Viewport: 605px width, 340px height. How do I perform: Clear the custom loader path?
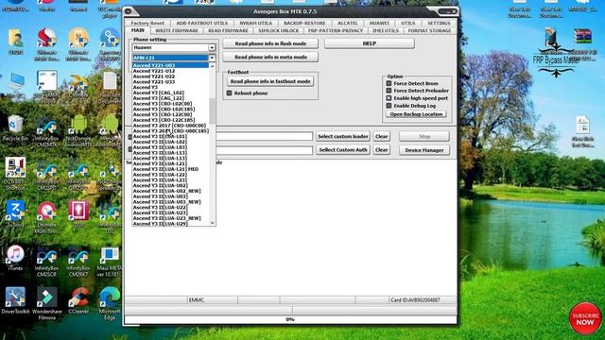pyautogui.click(x=381, y=136)
